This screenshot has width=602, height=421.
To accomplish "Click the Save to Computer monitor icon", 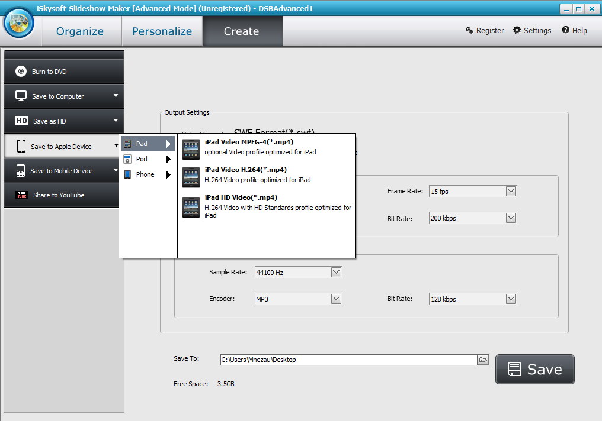I will point(21,96).
